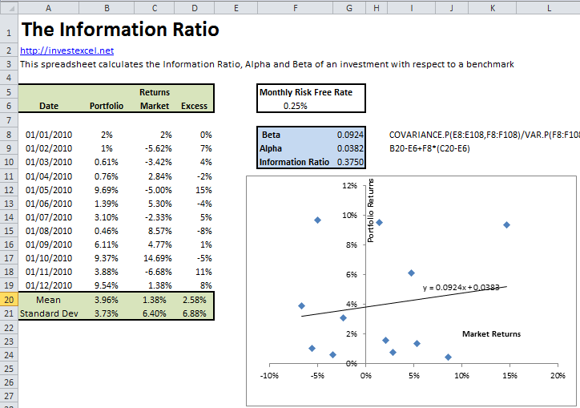
Task: Select the Market Returns axis title
Action: [x=491, y=333]
